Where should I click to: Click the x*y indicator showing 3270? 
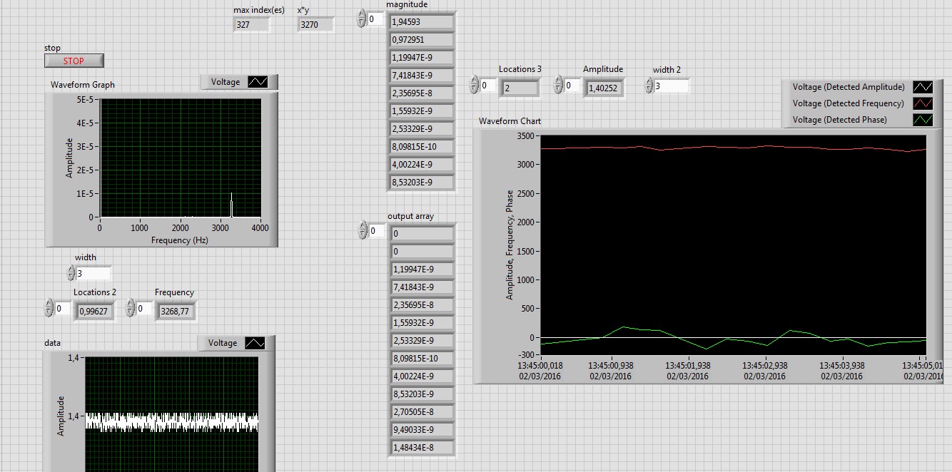(315, 25)
